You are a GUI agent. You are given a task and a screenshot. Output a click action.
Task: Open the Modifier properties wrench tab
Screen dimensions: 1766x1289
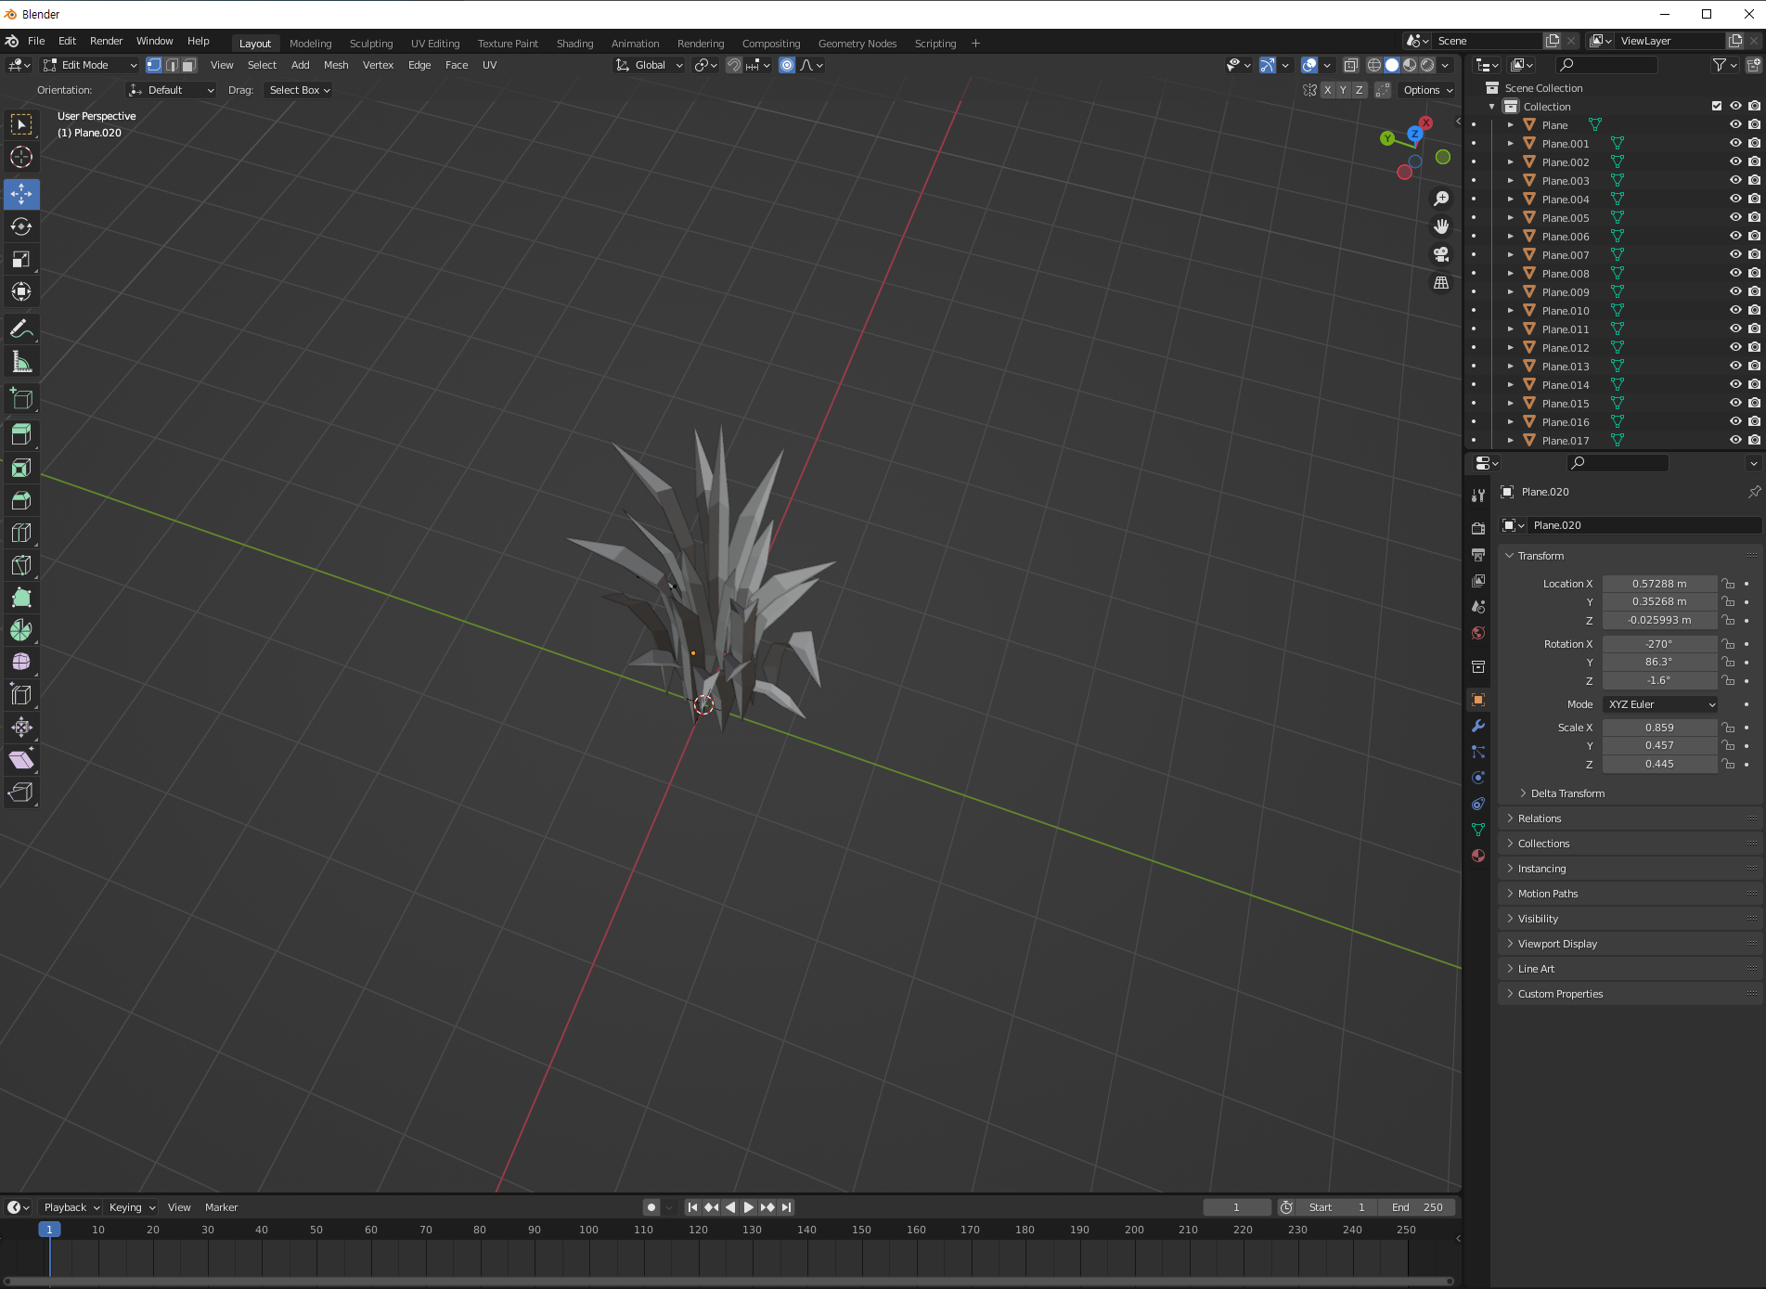(1478, 726)
